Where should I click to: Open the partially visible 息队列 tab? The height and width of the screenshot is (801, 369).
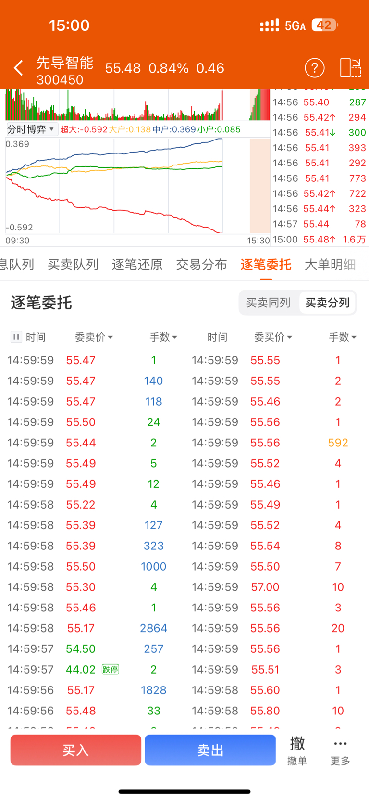click(x=17, y=265)
